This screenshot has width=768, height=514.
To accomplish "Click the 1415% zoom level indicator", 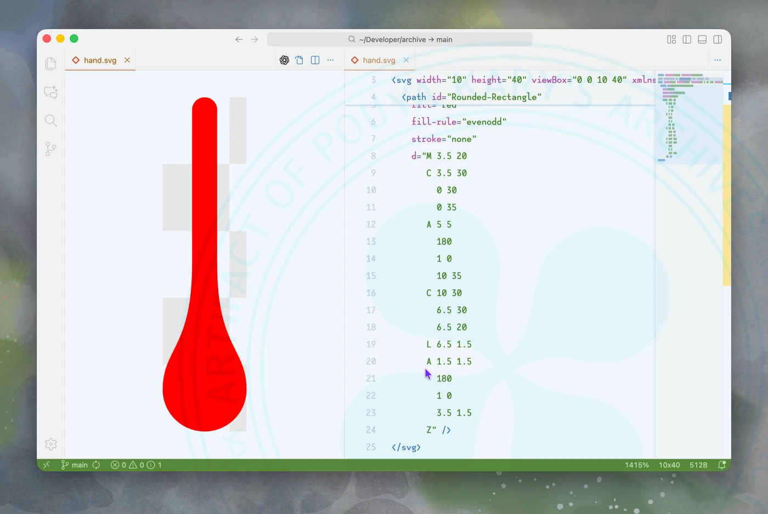I will coord(636,465).
